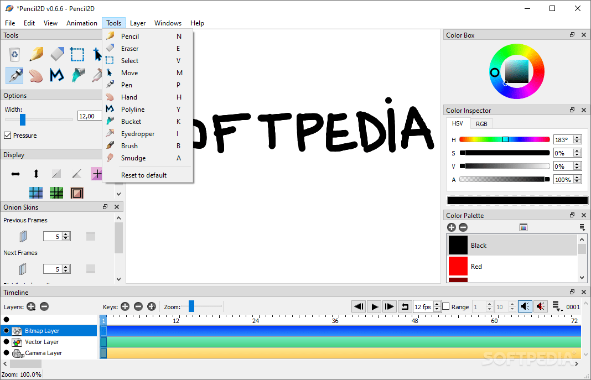Viewport: 591px width, 380px height.
Task: Open Color Palette options menu
Action: 582,227
